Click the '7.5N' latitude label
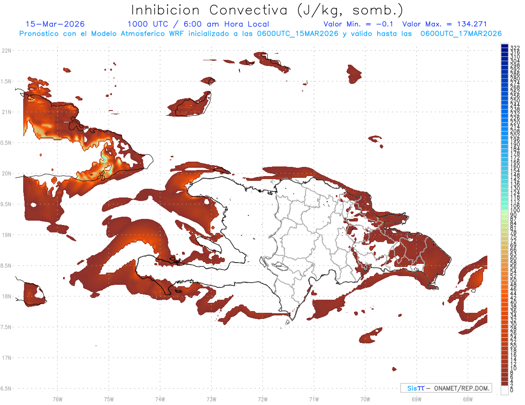This screenshot has height=405, width=525. point(7,327)
